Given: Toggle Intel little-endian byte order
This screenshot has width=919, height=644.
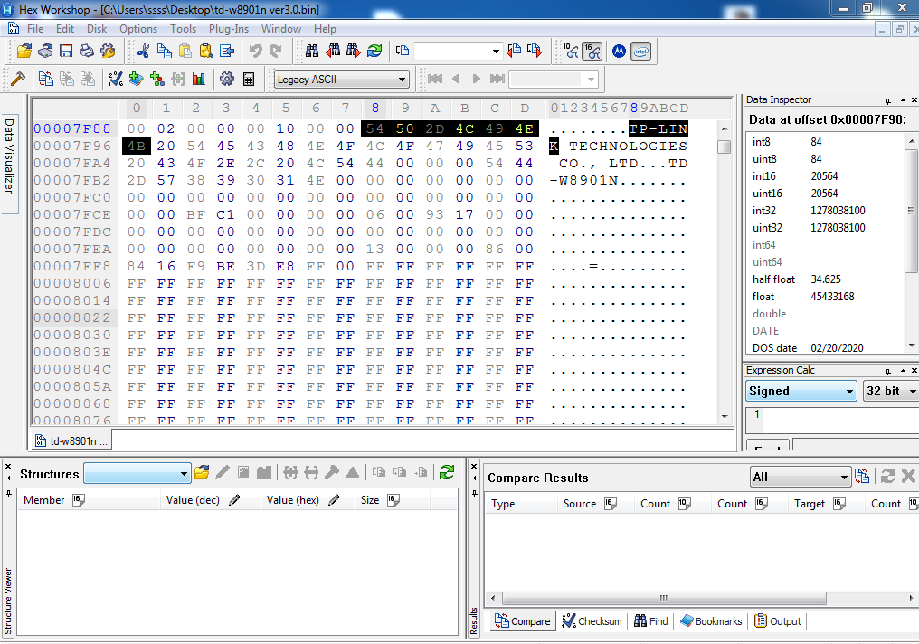Looking at the screenshot, I should click(x=641, y=51).
